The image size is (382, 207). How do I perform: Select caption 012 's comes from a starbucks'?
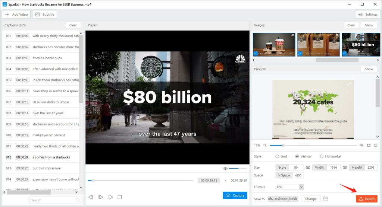[41, 157]
